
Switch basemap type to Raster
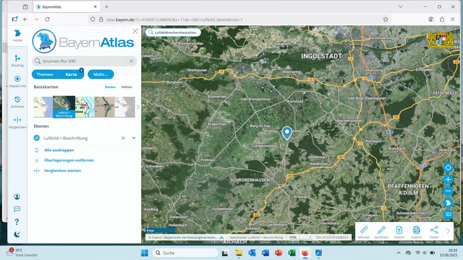tap(110, 87)
